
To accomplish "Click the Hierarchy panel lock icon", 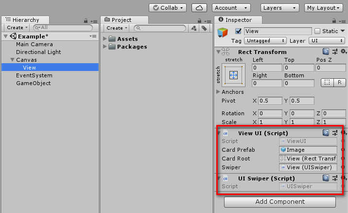I will [x=86, y=21].
